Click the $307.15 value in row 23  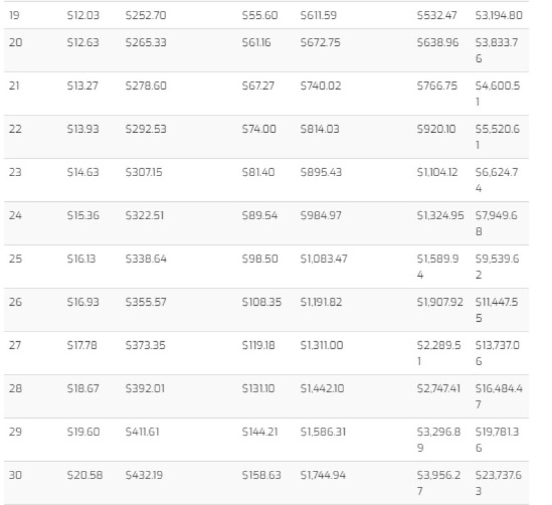144,172
